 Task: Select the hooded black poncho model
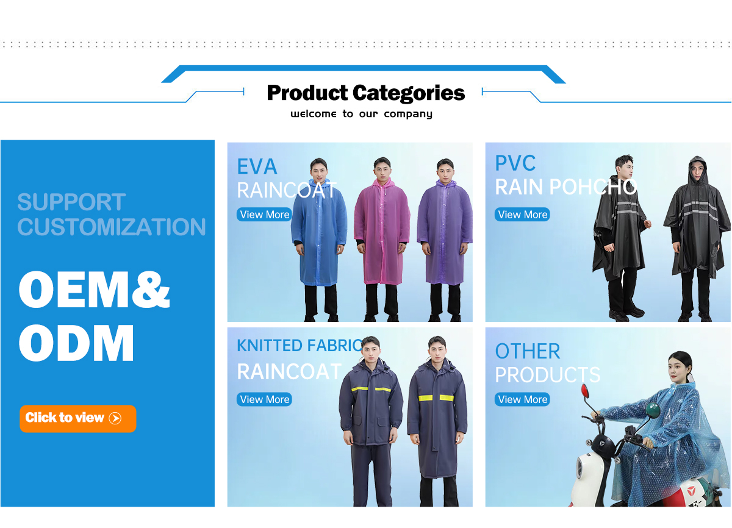click(x=697, y=238)
